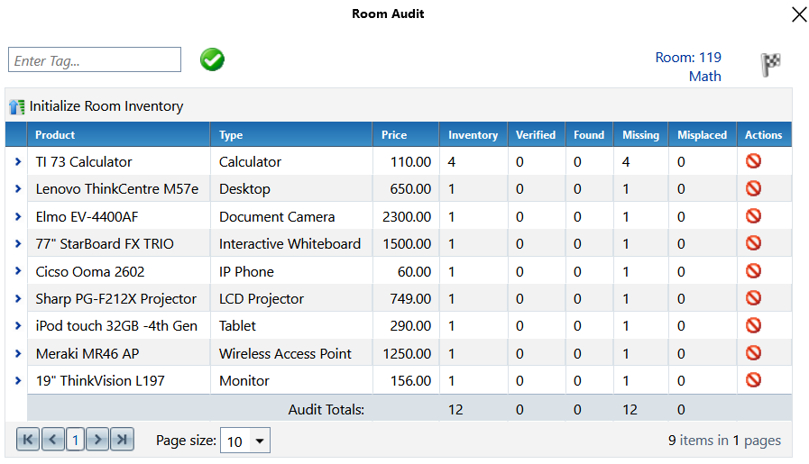This screenshot has width=809, height=464.
Task: Click the 1250.00 price cell
Action: pyautogui.click(x=407, y=354)
